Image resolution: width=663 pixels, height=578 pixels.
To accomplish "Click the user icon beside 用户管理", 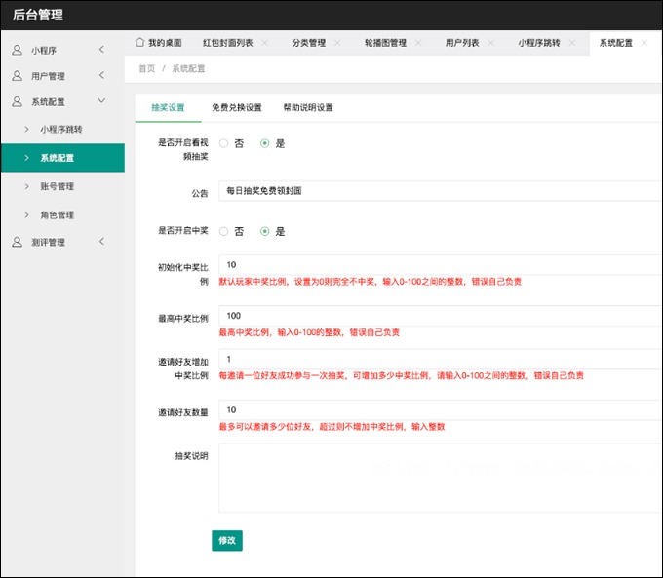I will (x=17, y=76).
